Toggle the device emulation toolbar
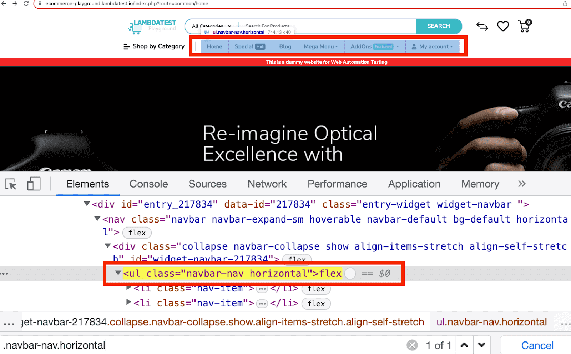Image resolution: width=571 pixels, height=354 pixels. [34, 184]
